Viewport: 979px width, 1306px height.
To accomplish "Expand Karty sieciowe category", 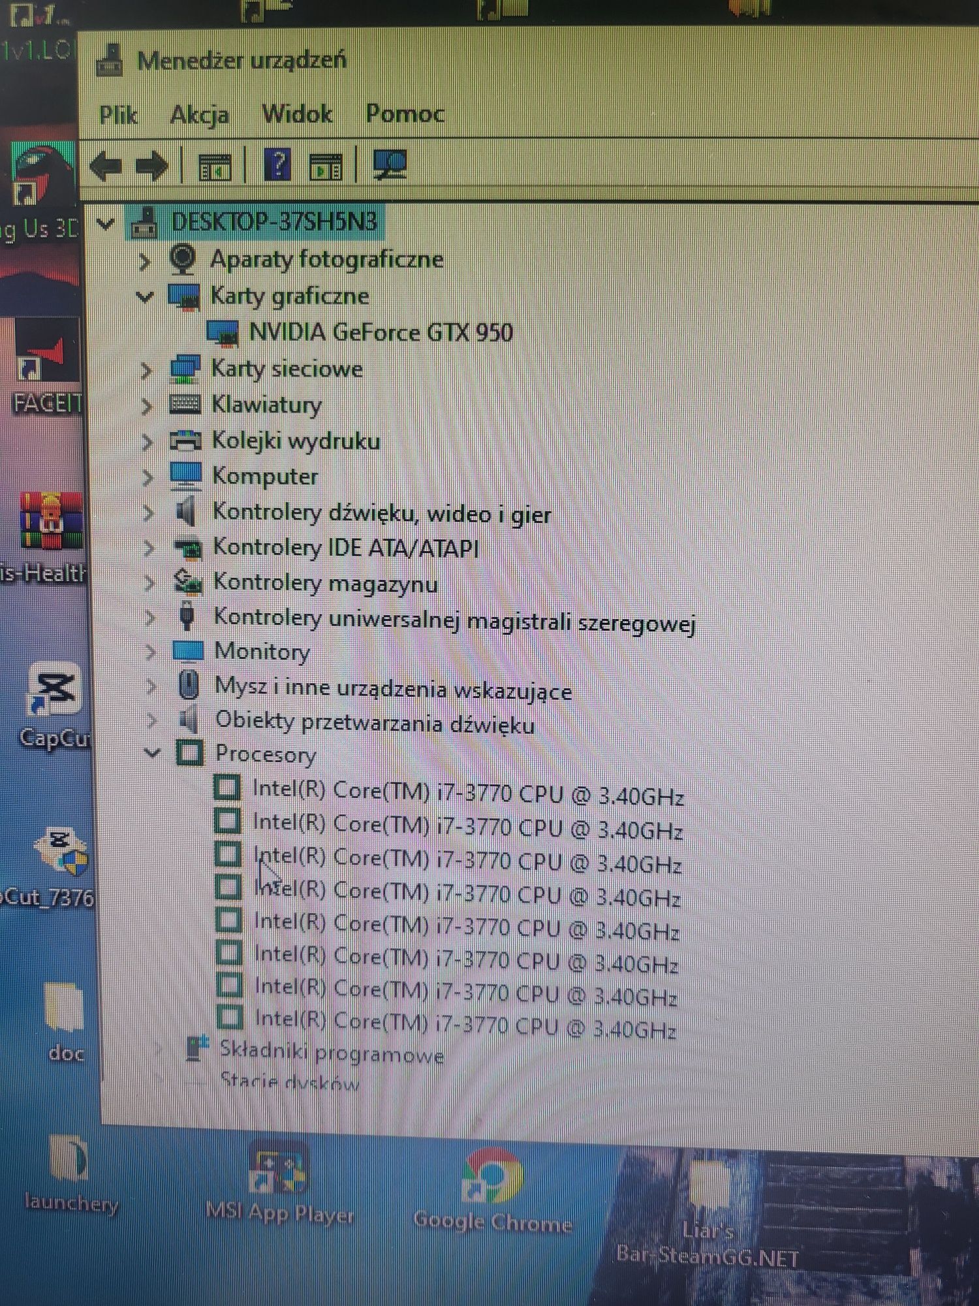I will pos(146,371).
